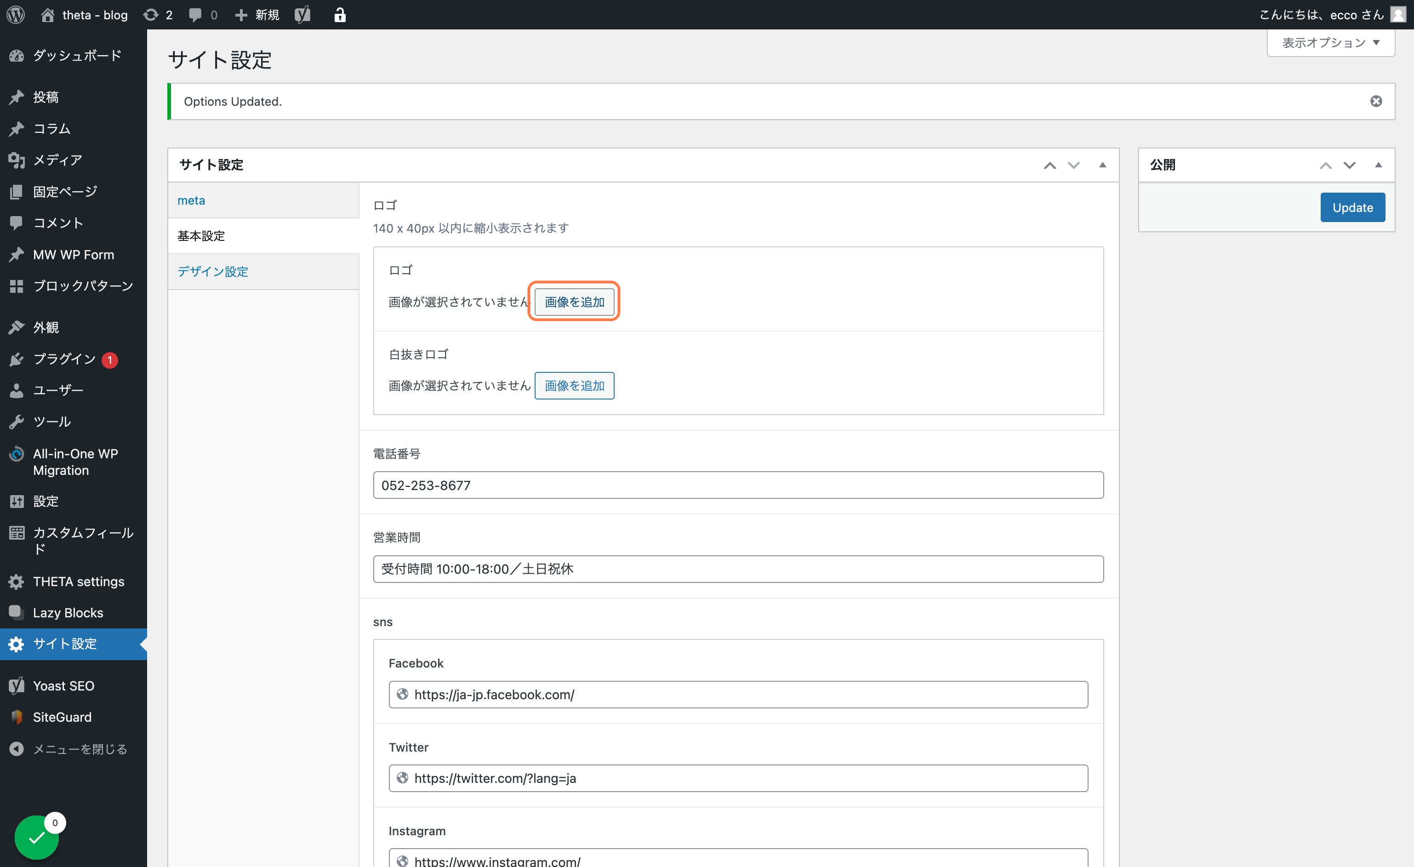Move 公開 panel up
The image size is (1414, 867).
pos(1326,165)
